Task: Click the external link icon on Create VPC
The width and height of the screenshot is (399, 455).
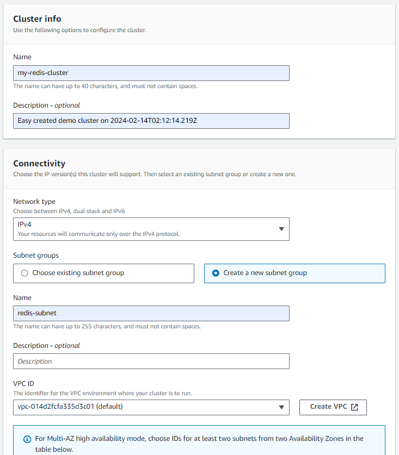Action: point(354,407)
